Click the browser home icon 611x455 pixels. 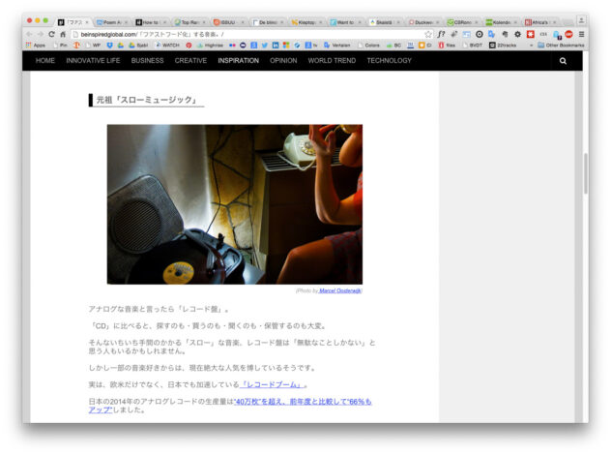pyautogui.click(x=63, y=34)
